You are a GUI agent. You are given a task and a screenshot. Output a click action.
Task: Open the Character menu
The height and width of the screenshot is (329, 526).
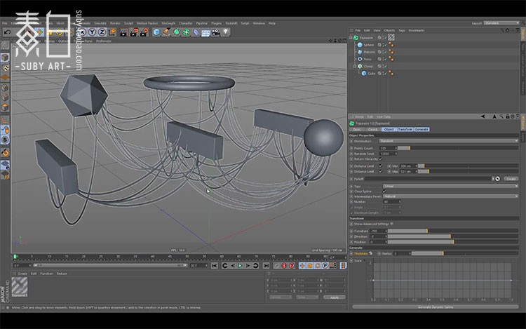(x=186, y=23)
